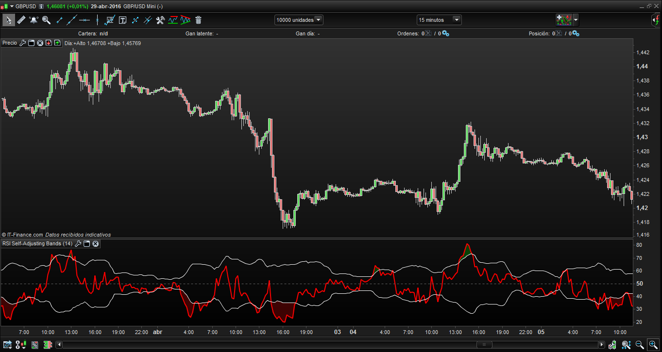
Task: Click the zoom in magnifier
Action: (x=653, y=345)
